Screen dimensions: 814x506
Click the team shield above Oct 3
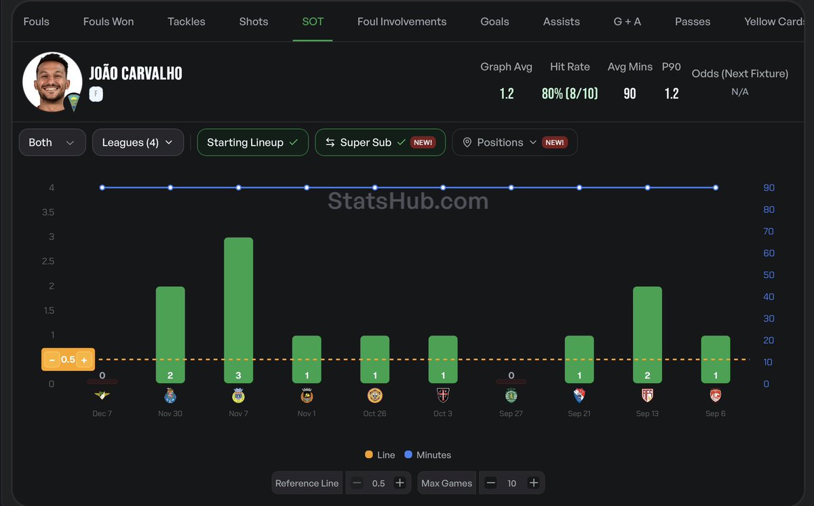point(443,395)
